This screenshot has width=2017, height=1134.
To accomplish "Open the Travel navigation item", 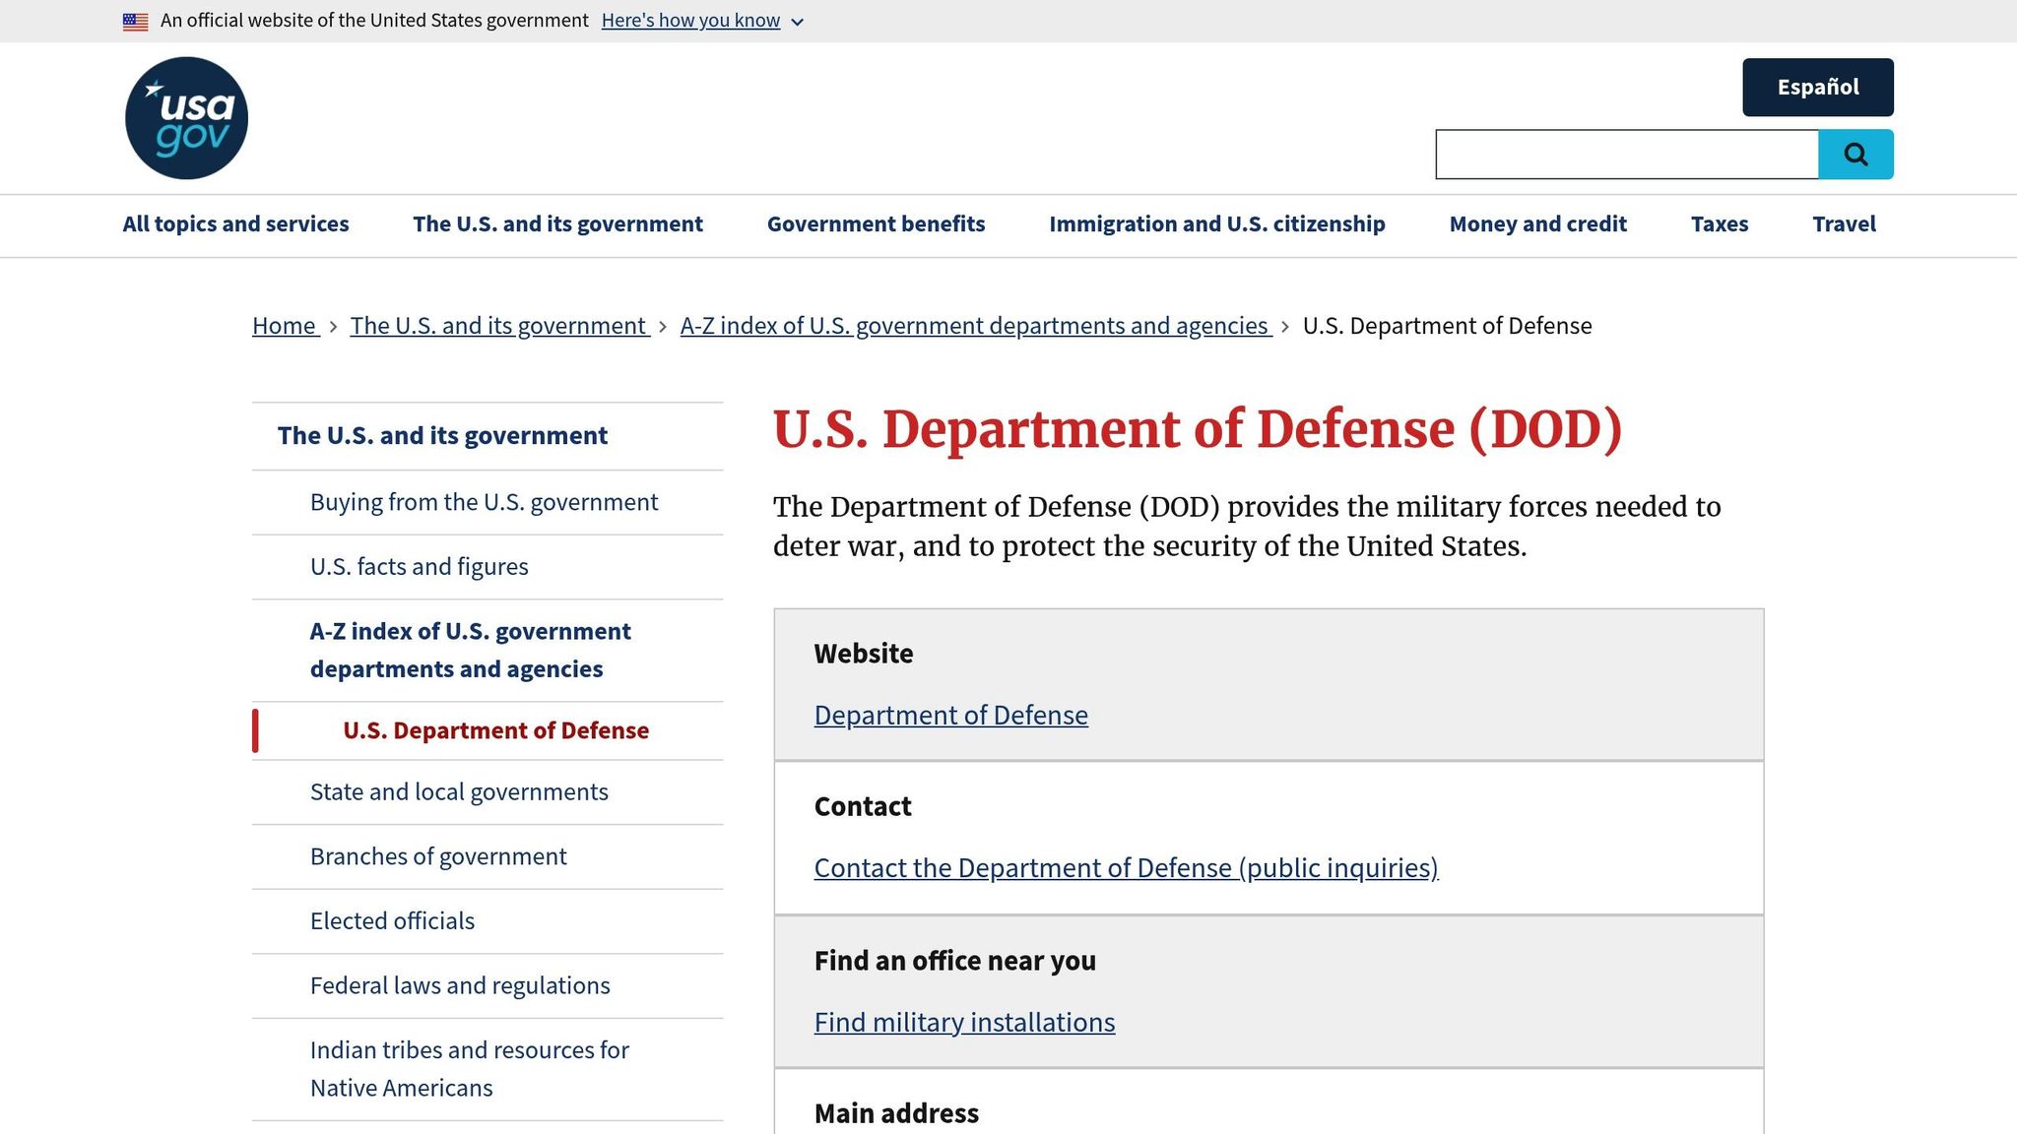I will pos(1844,224).
